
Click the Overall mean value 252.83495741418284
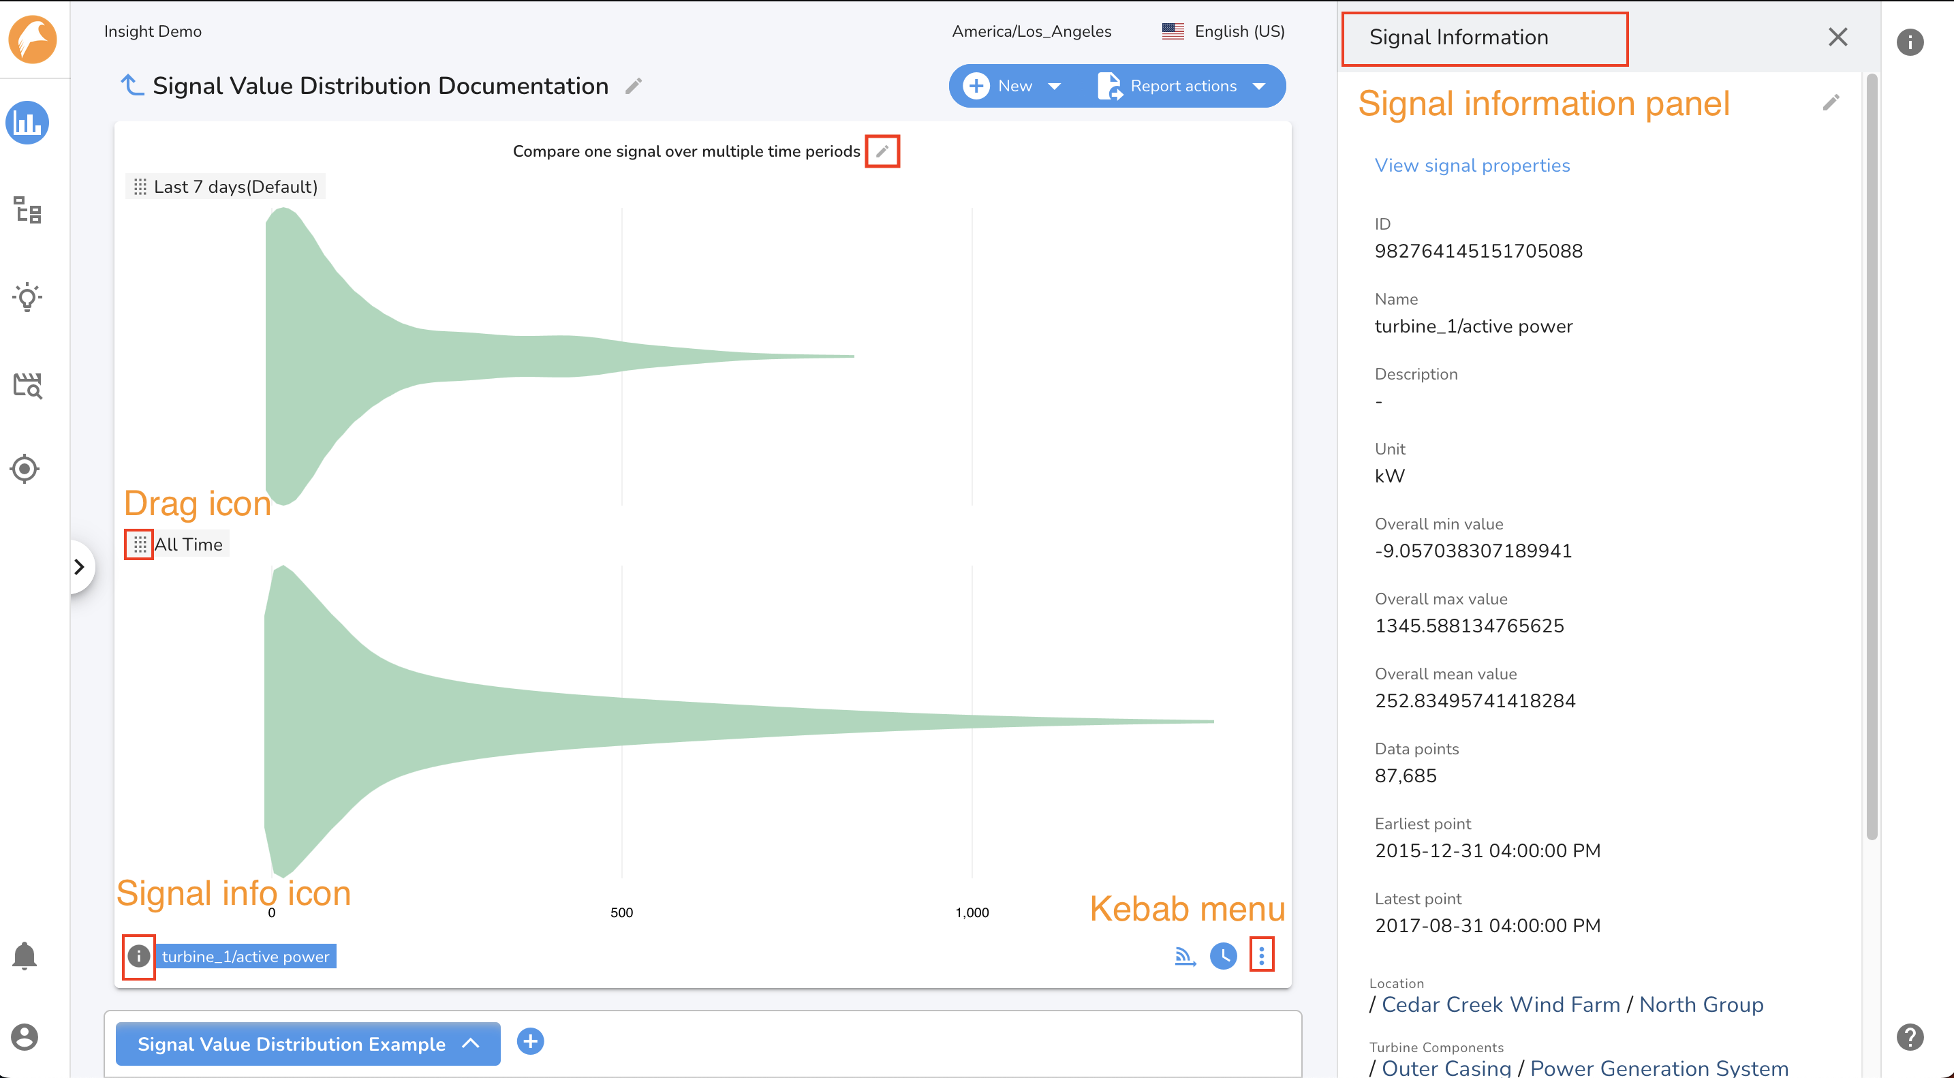(1474, 700)
